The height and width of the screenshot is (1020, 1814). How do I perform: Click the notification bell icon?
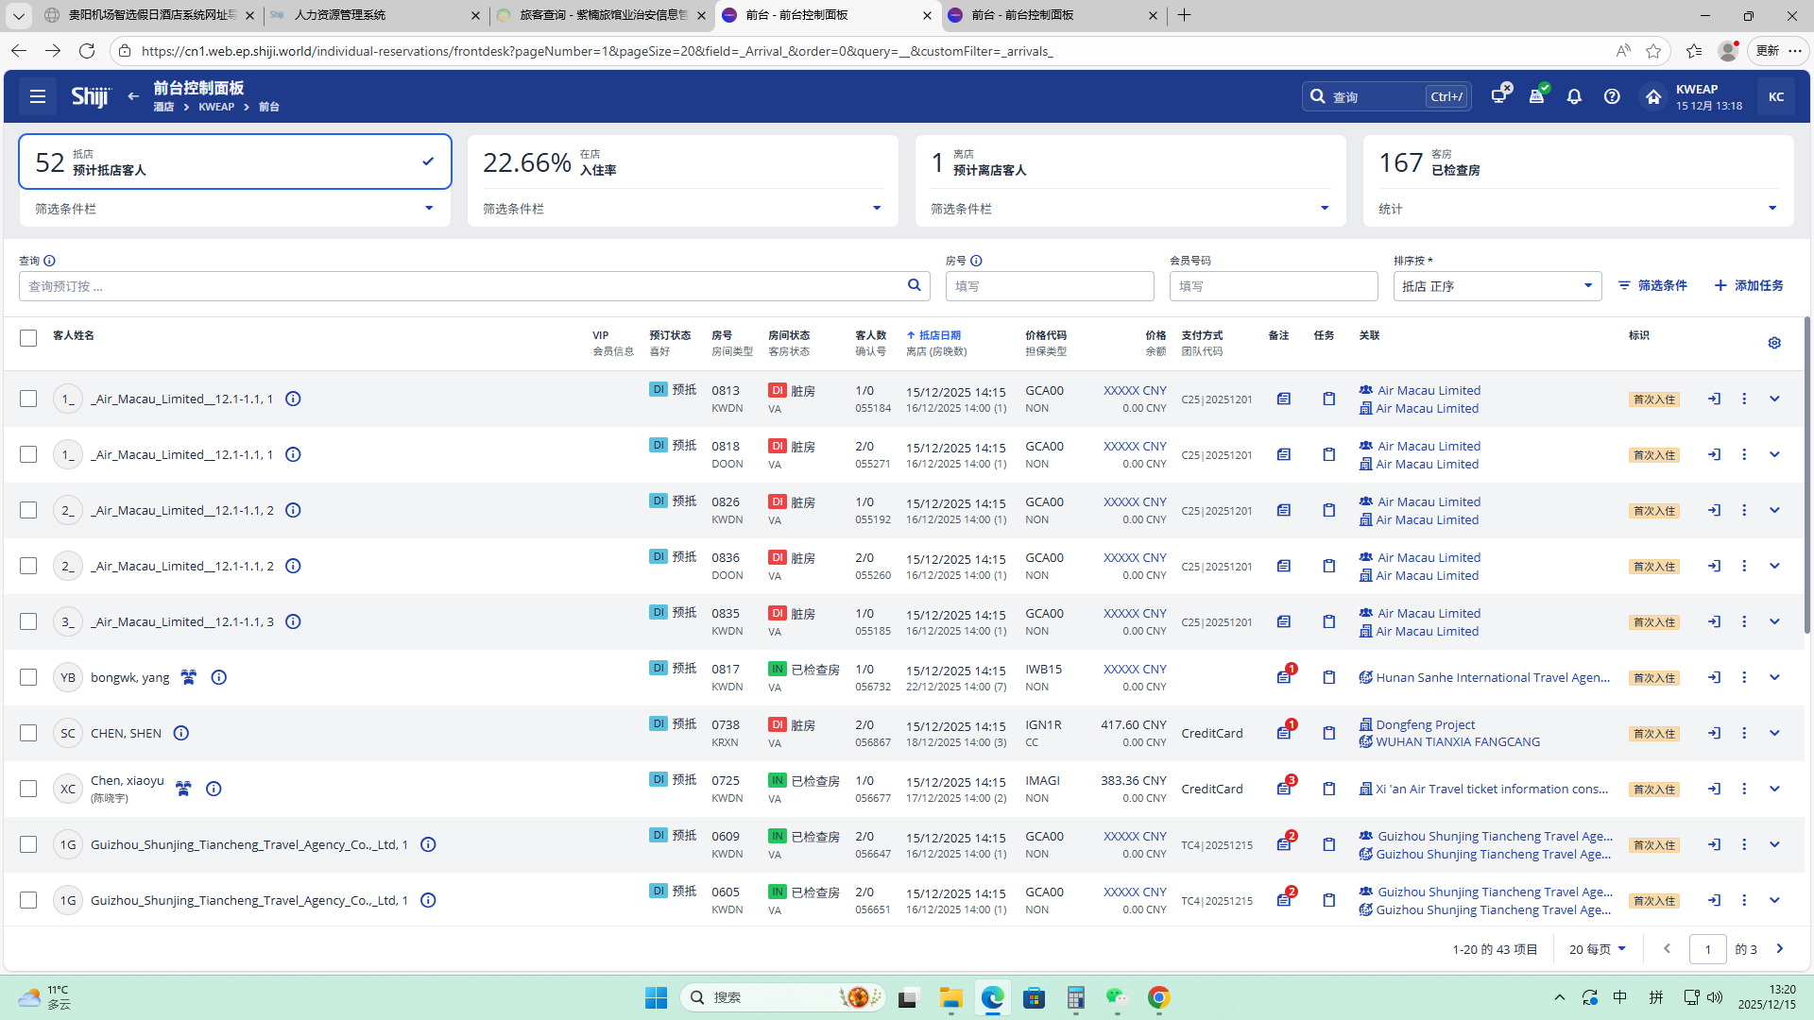pos(1574,96)
